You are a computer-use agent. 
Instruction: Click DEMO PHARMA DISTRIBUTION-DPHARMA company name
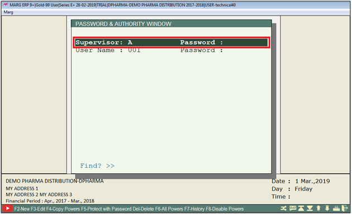(55, 181)
